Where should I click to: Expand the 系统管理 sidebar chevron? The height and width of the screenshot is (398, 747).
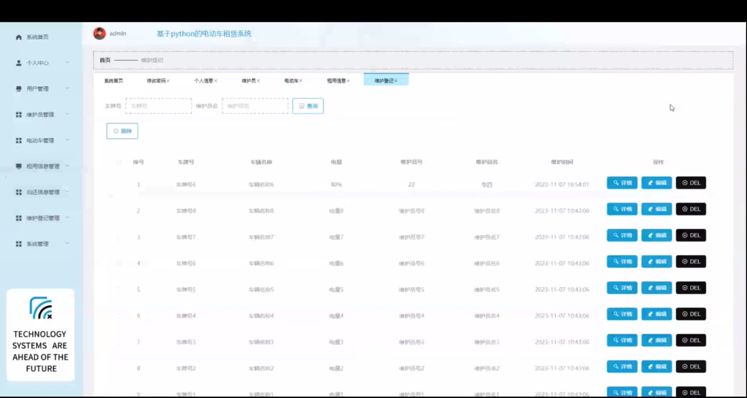coord(67,244)
